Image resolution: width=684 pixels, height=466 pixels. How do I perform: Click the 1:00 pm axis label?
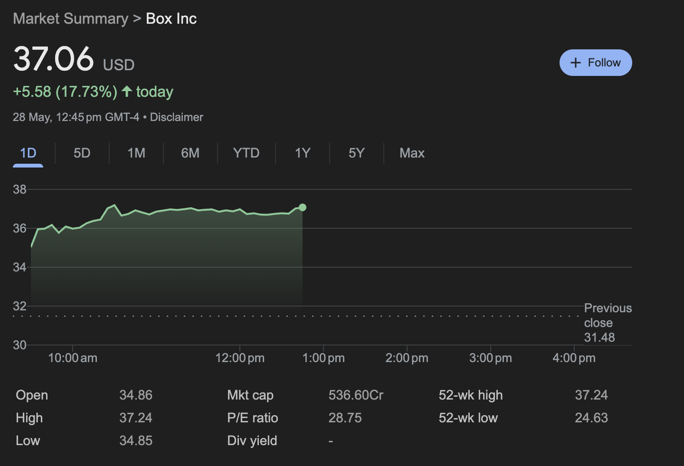click(323, 358)
